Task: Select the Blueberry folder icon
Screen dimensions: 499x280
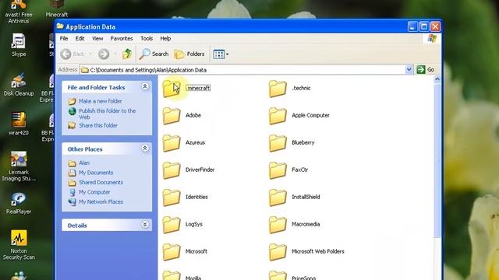Action: [x=278, y=143]
